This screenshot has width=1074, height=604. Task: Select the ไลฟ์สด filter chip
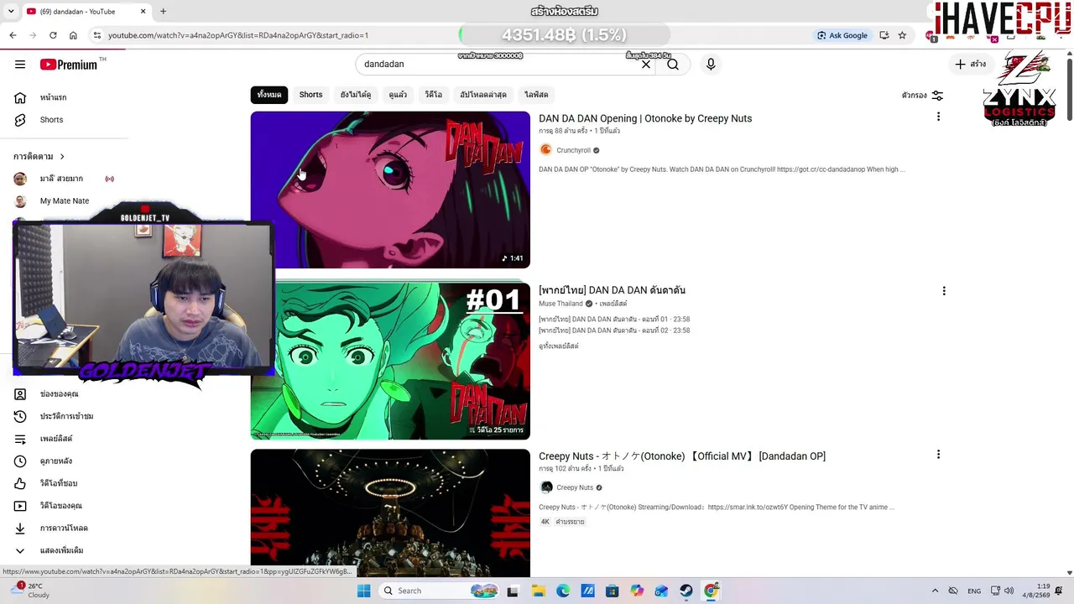(x=536, y=95)
